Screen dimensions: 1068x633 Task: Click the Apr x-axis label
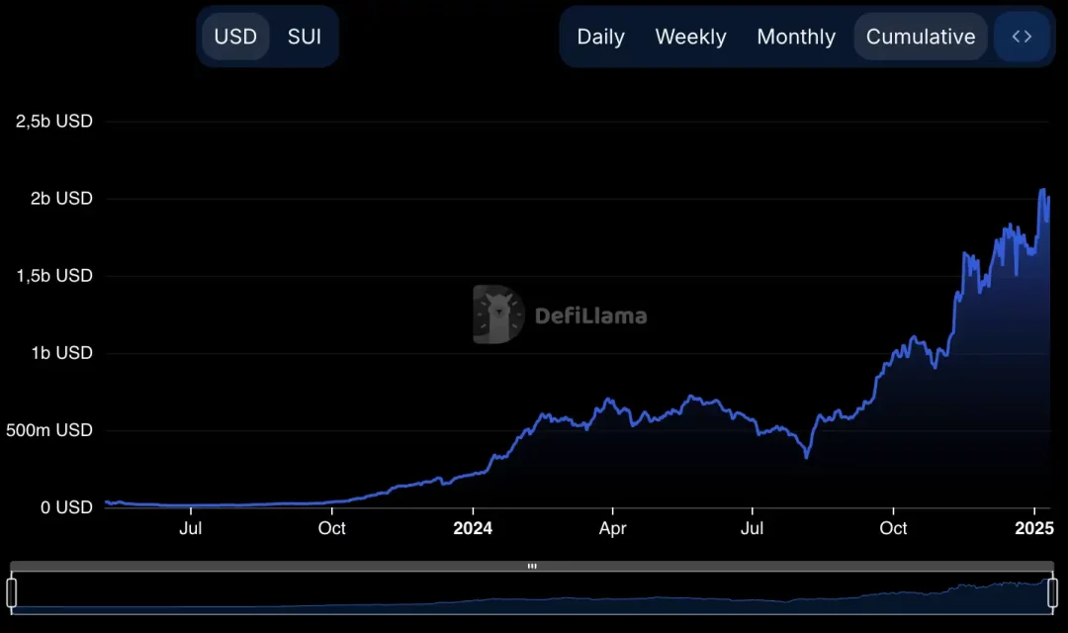pos(612,528)
